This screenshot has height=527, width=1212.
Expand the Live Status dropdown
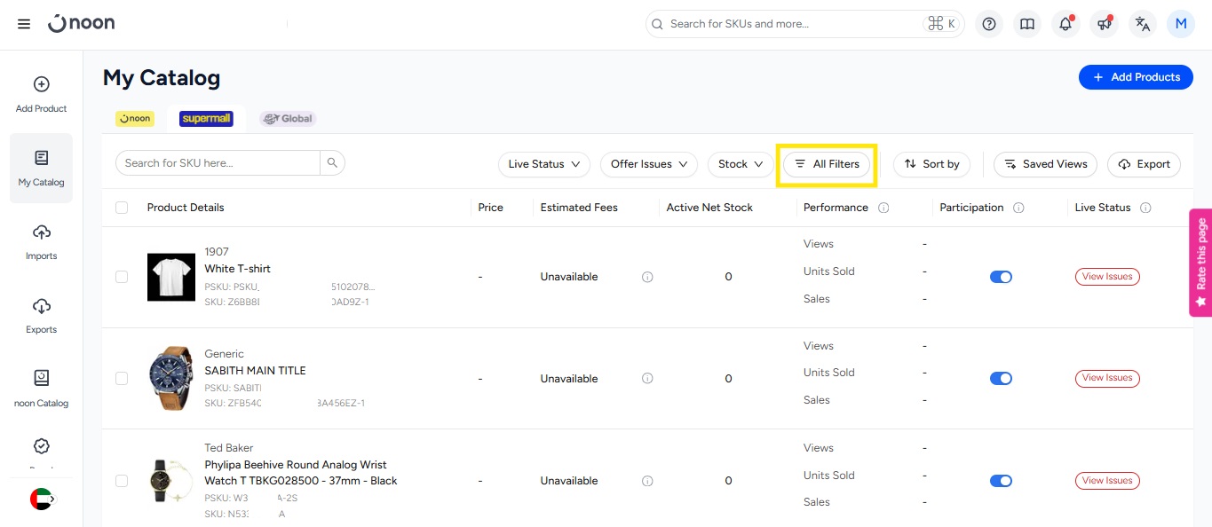tap(544, 164)
